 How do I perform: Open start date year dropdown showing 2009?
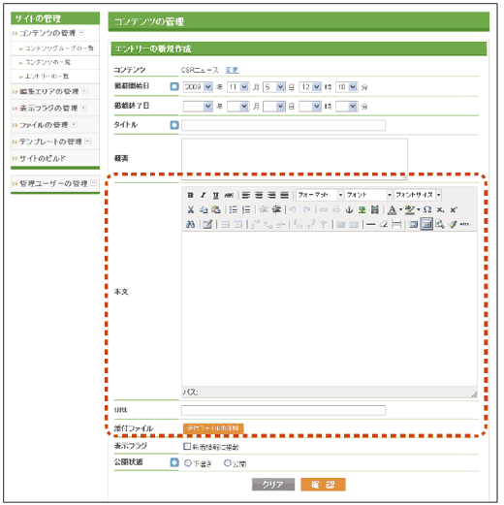click(198, 87)
